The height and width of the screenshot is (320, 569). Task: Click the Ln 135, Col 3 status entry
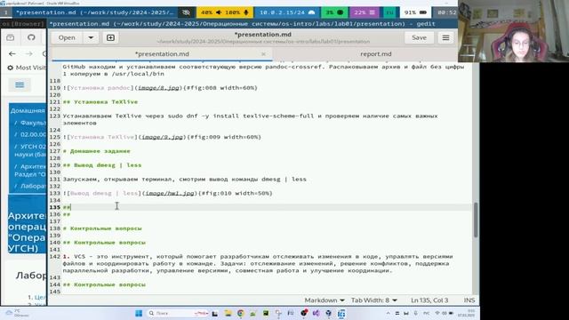pos(429,300)
